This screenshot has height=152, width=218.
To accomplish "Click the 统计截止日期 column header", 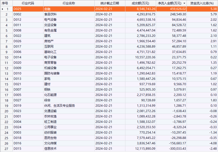I will click(x=110, y=3).
